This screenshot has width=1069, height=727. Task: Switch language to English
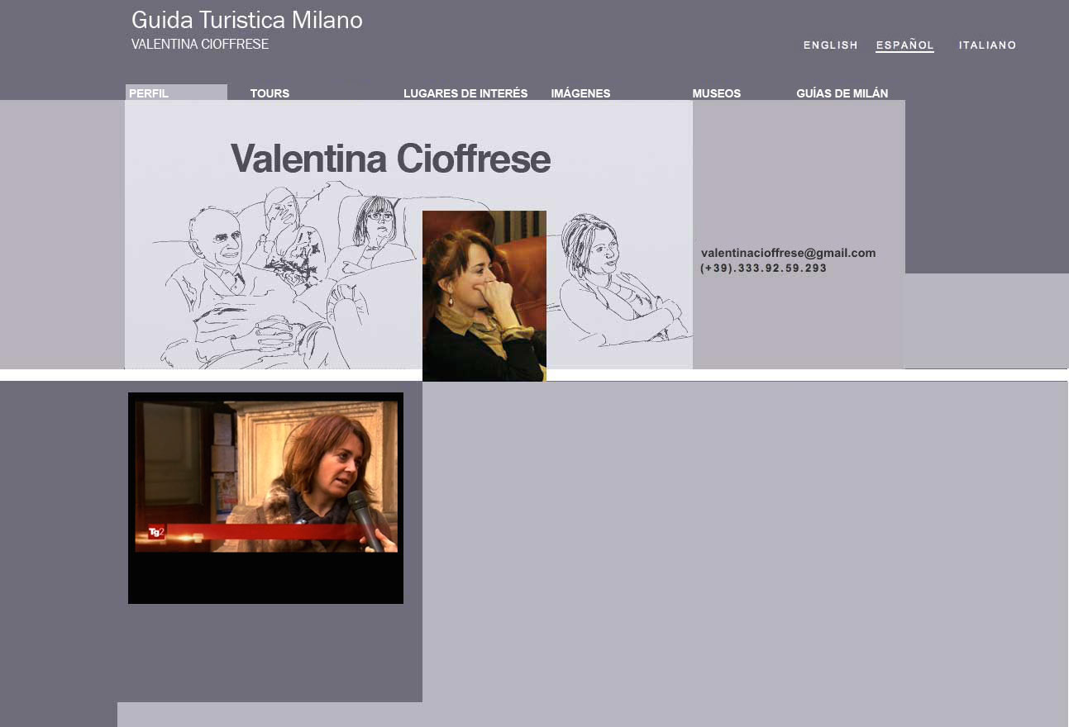tap(830, 45)
